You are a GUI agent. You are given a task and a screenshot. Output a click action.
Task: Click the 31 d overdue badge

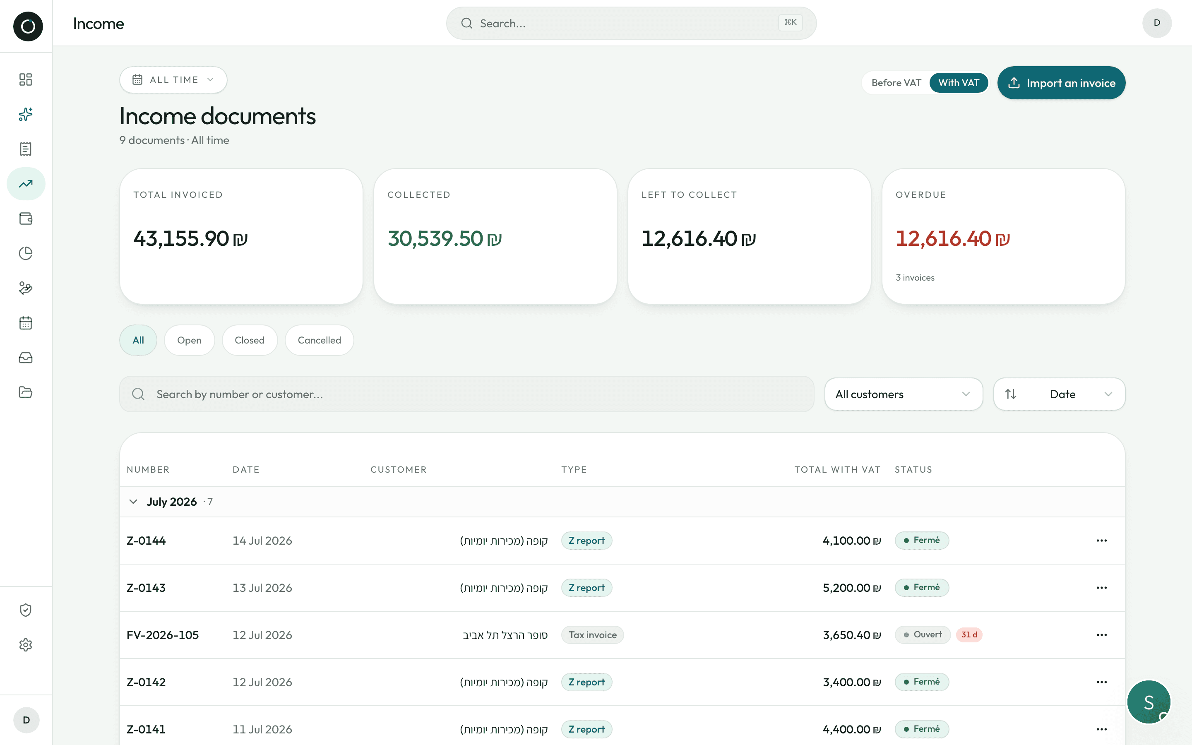[969, 634]
